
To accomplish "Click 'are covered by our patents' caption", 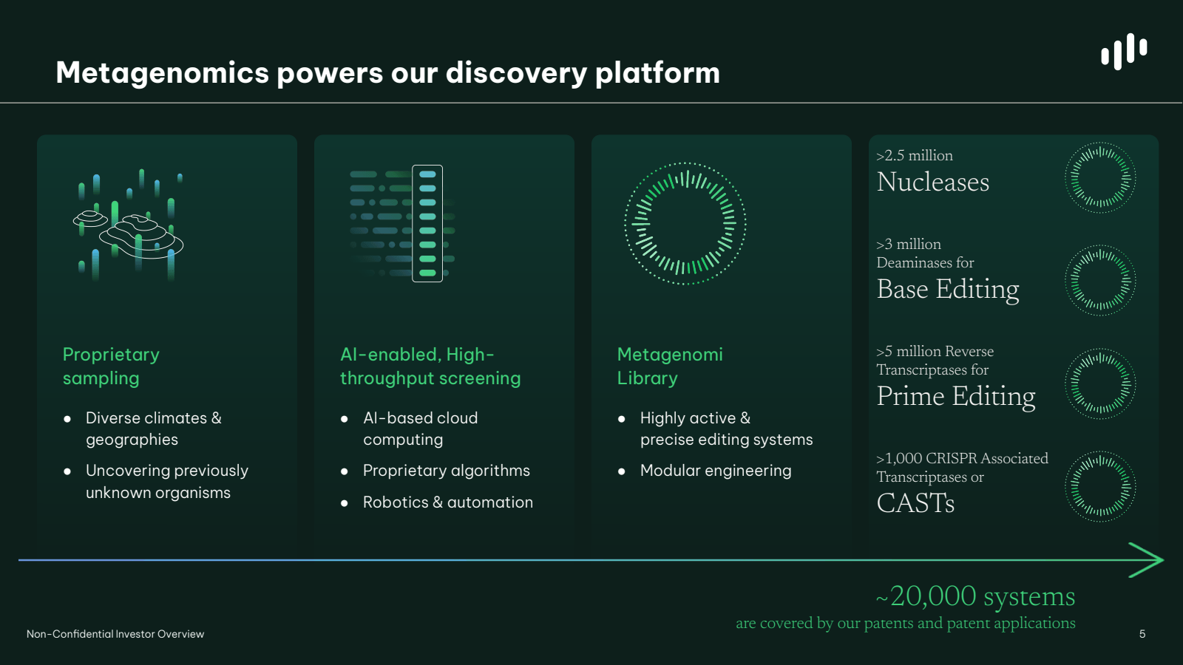I will tap(906, 623).
